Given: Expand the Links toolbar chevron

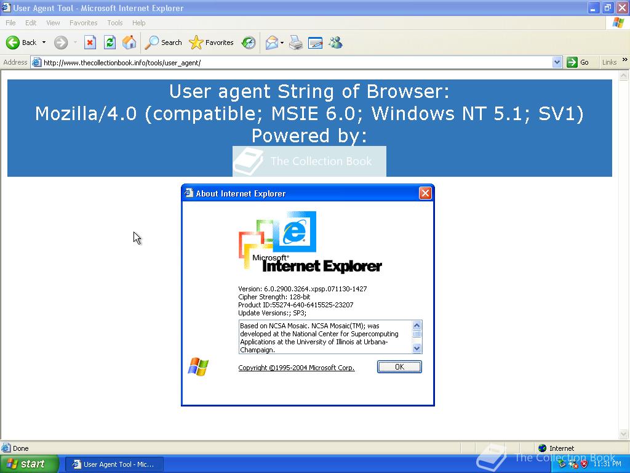Looking at the screenshot, I should point(625,60).
